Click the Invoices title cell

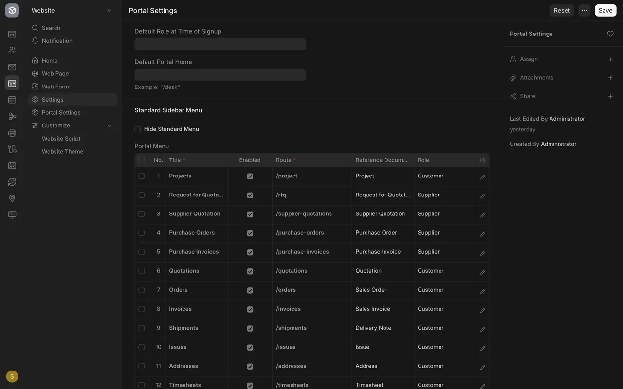[x=197, y=309]
